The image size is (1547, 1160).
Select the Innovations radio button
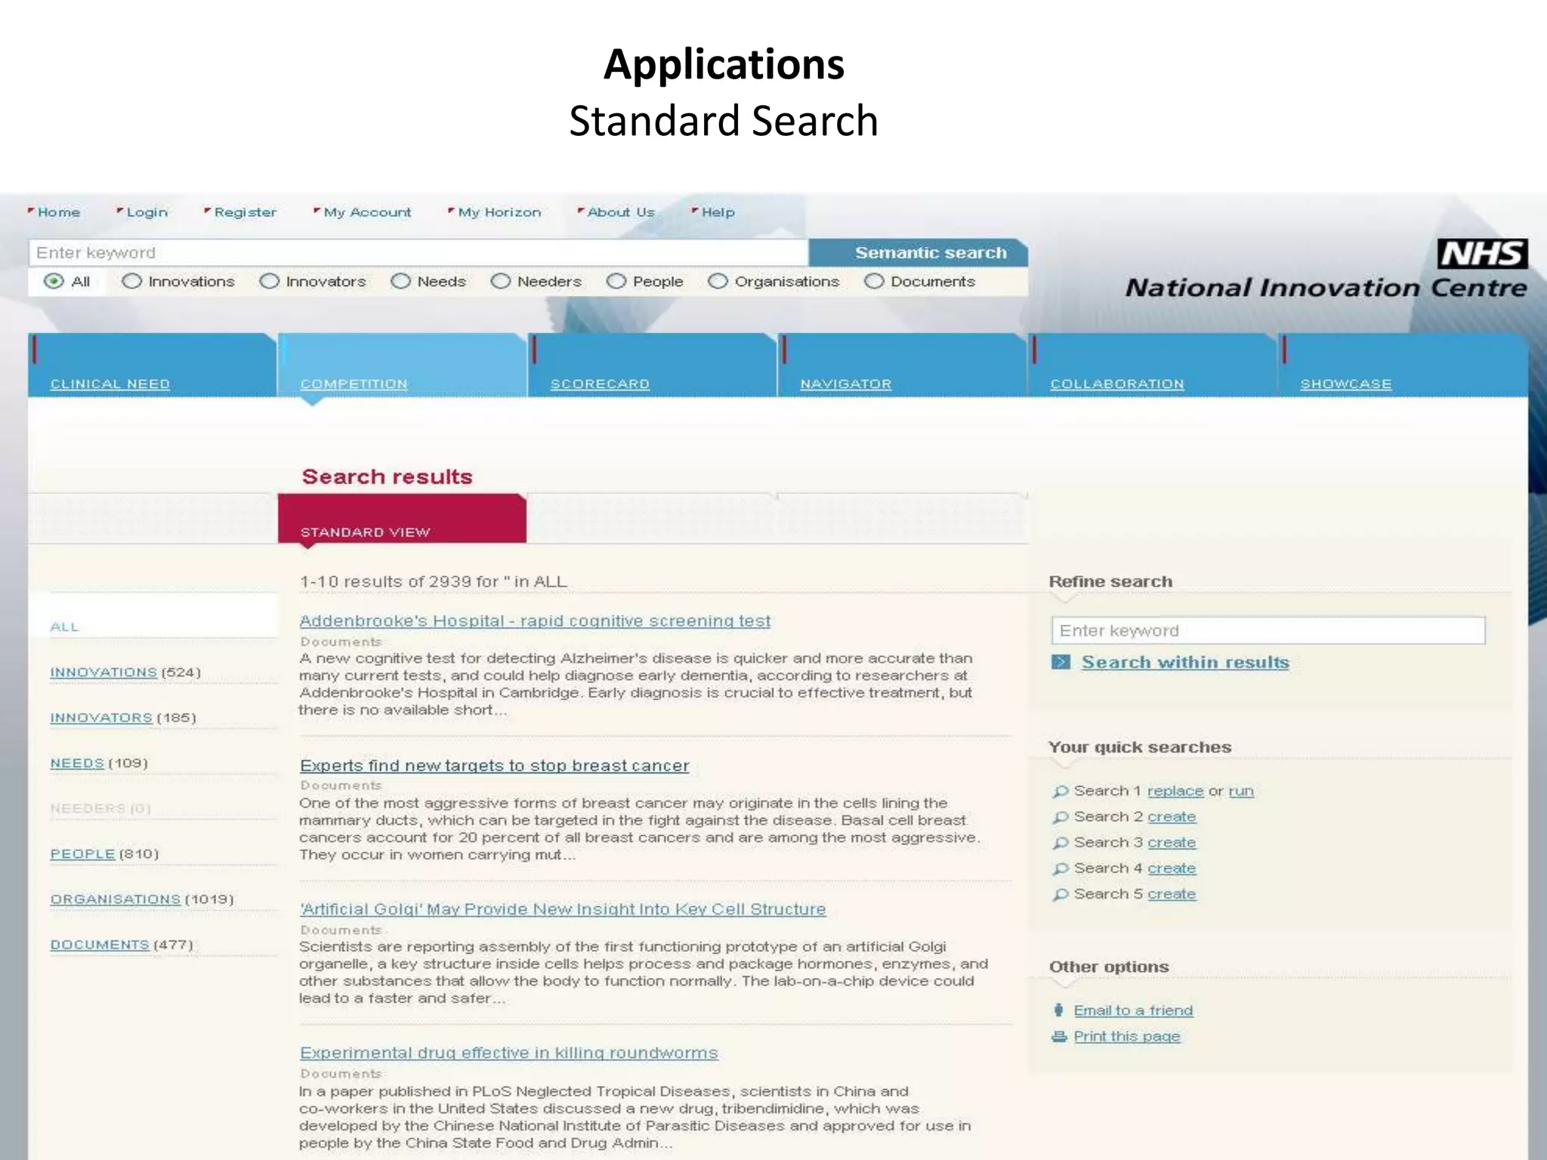coord(132,282)
